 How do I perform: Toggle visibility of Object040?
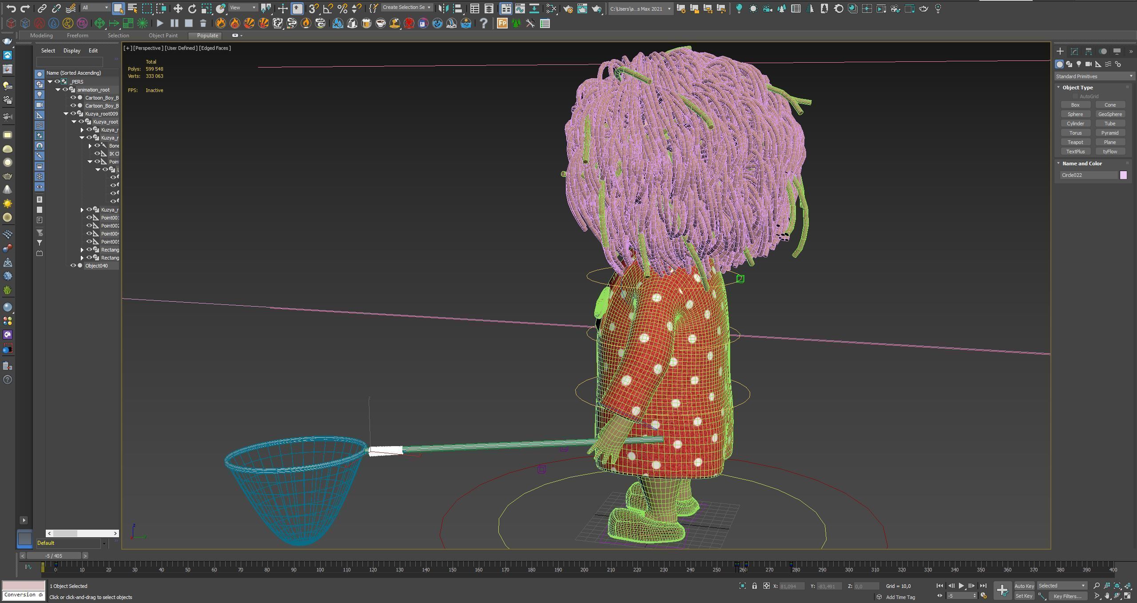(73, 265)
